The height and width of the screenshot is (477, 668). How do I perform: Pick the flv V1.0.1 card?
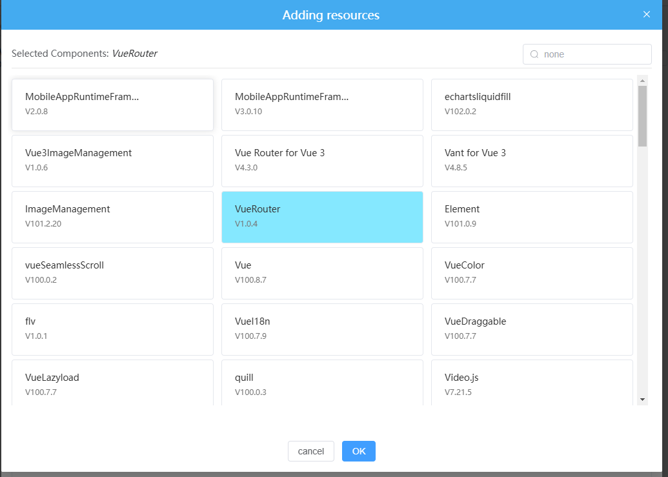tap(112, 330)
